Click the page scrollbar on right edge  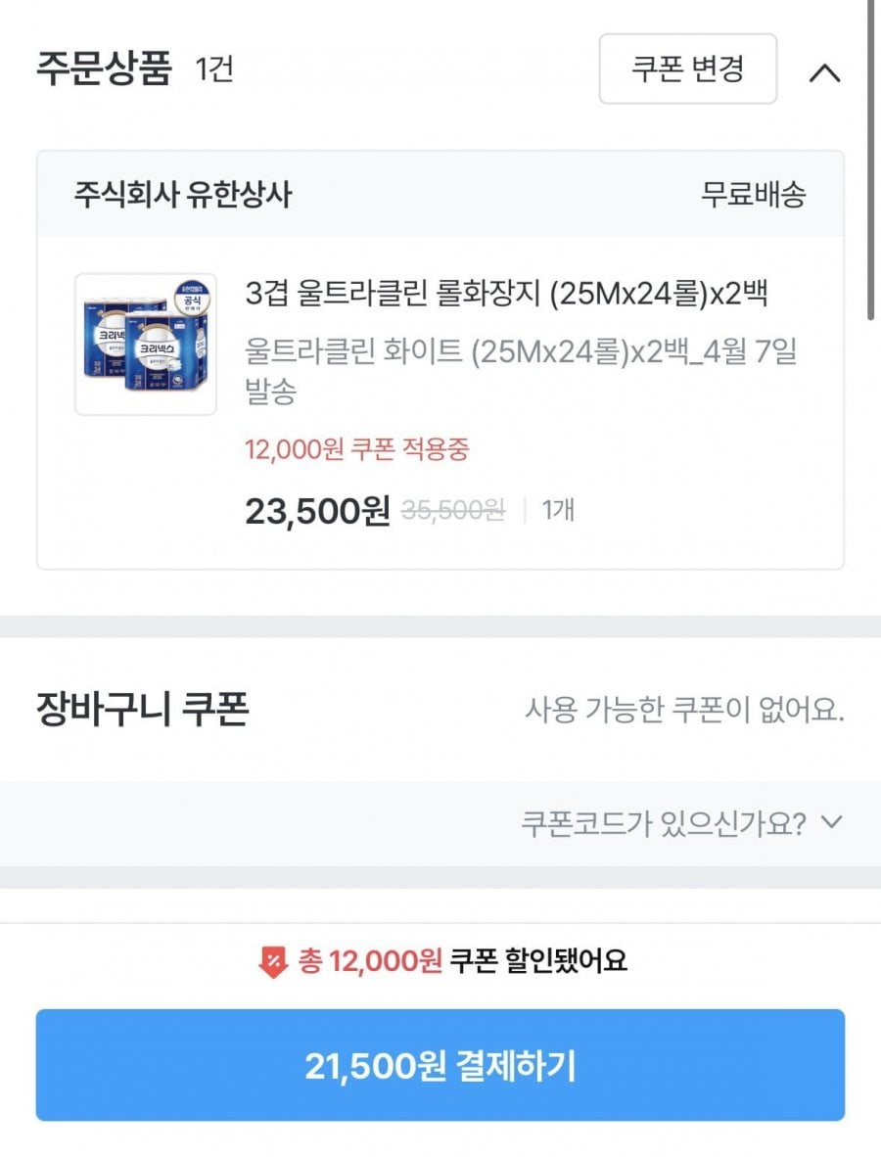point(872,157)
